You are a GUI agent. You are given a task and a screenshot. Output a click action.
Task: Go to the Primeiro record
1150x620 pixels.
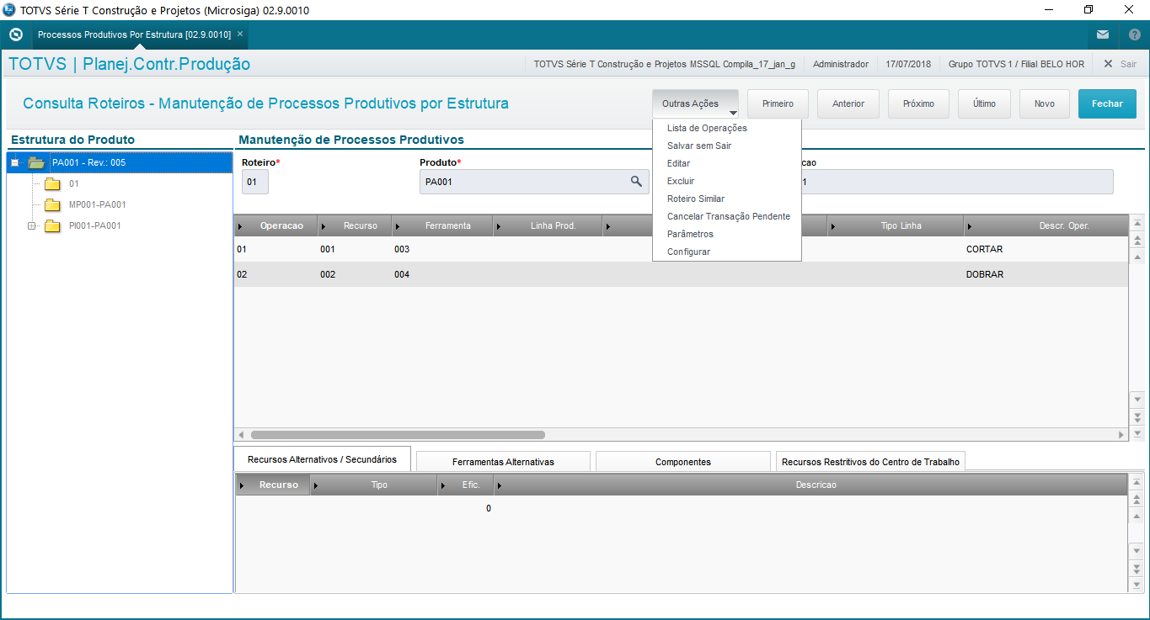[778, 103]
